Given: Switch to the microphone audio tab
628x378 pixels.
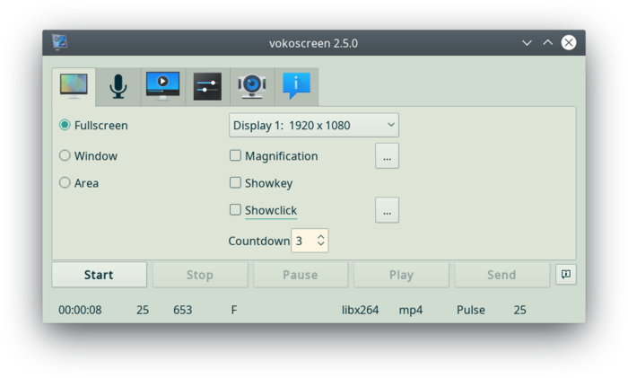Looking at the screenshot, I should [x=118, y=86].
